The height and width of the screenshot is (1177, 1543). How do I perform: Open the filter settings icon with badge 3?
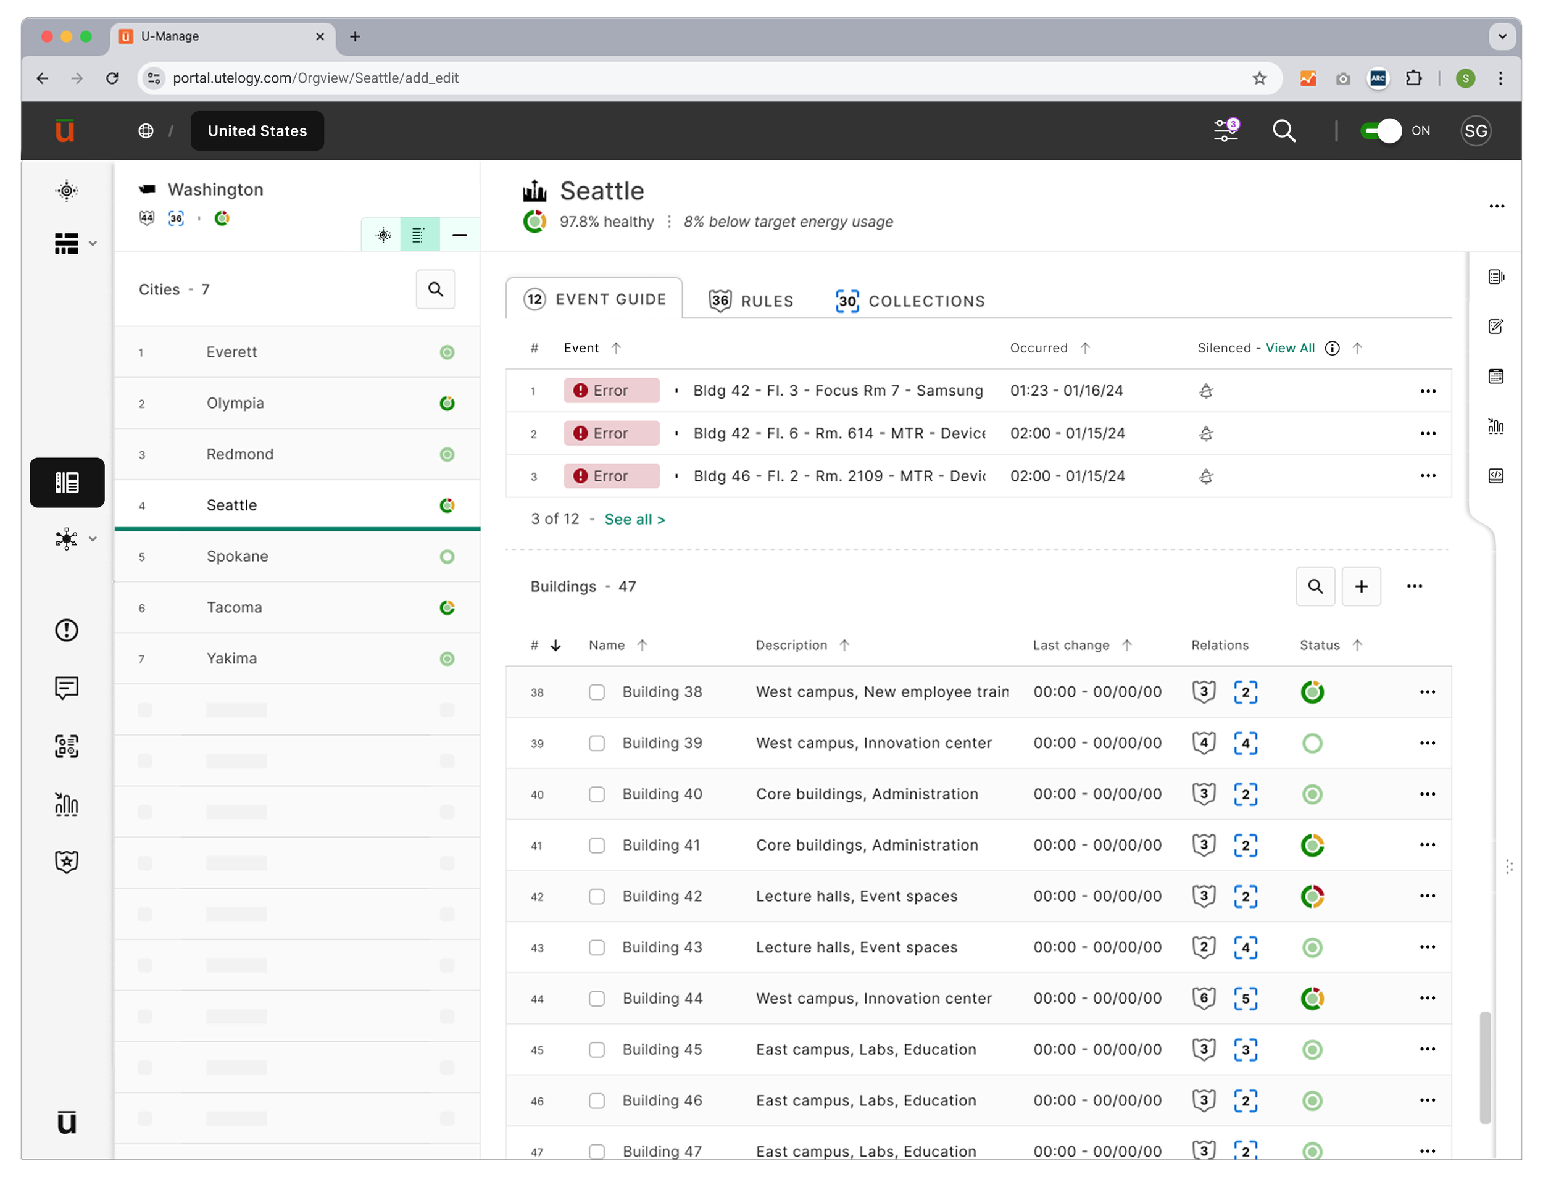click(x=1226, y=130)
